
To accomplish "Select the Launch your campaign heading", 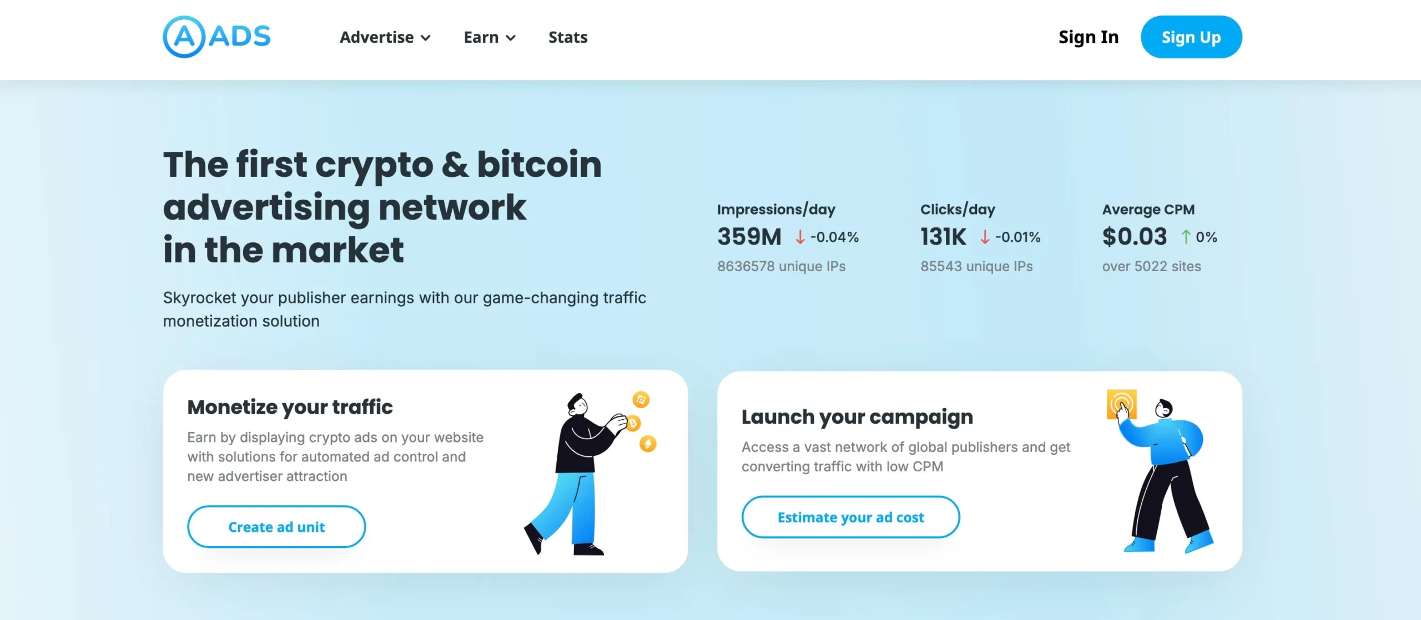I will pyautogui.click(x=857, y=417).
